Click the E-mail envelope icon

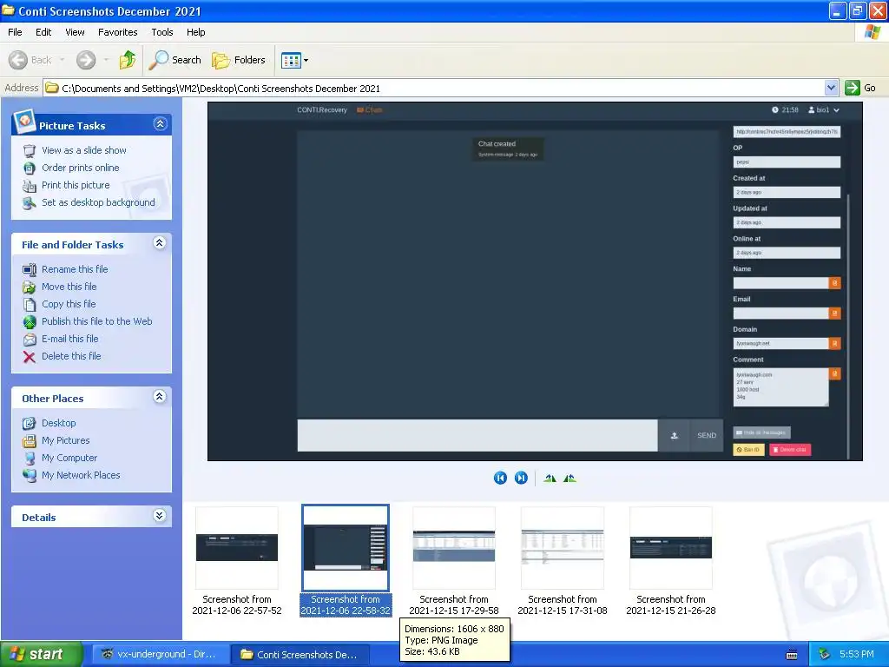coord(30,340)
